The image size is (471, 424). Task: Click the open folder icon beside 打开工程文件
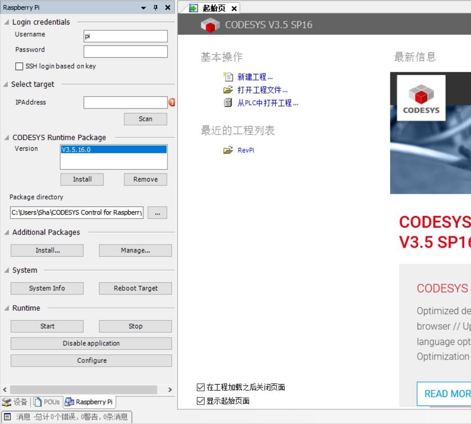[x=228, y=90]
